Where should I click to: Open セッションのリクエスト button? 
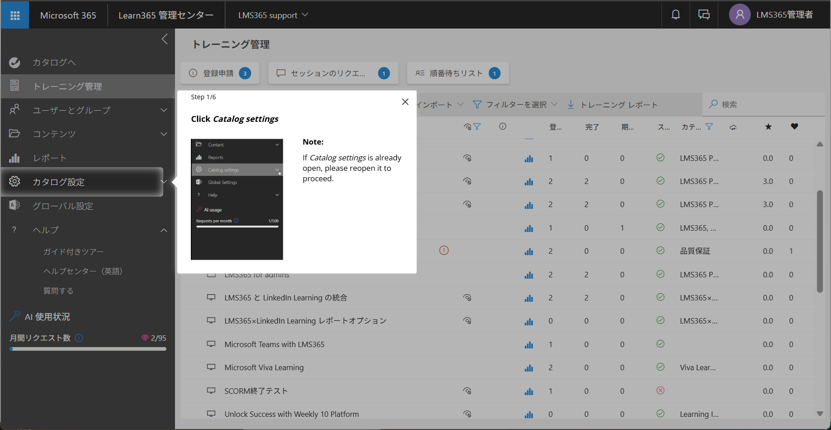pyautogui.click(x=333, y=73)
